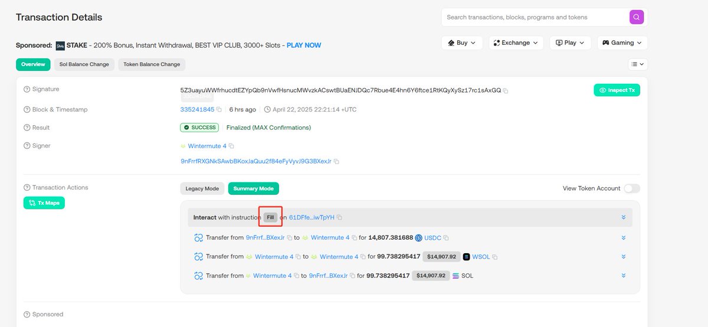The image size is (708, 327).
Task: Select the Overview tab
Action: coord(33,64)
